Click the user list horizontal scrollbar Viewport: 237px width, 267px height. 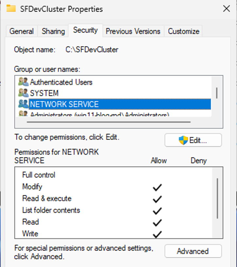coord(108,122)
